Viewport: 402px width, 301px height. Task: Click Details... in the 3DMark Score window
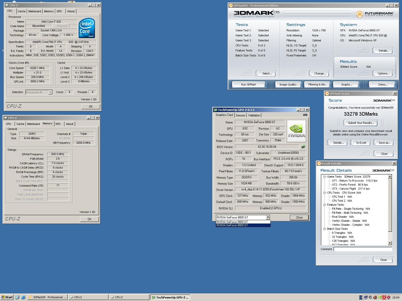(338, 143)
